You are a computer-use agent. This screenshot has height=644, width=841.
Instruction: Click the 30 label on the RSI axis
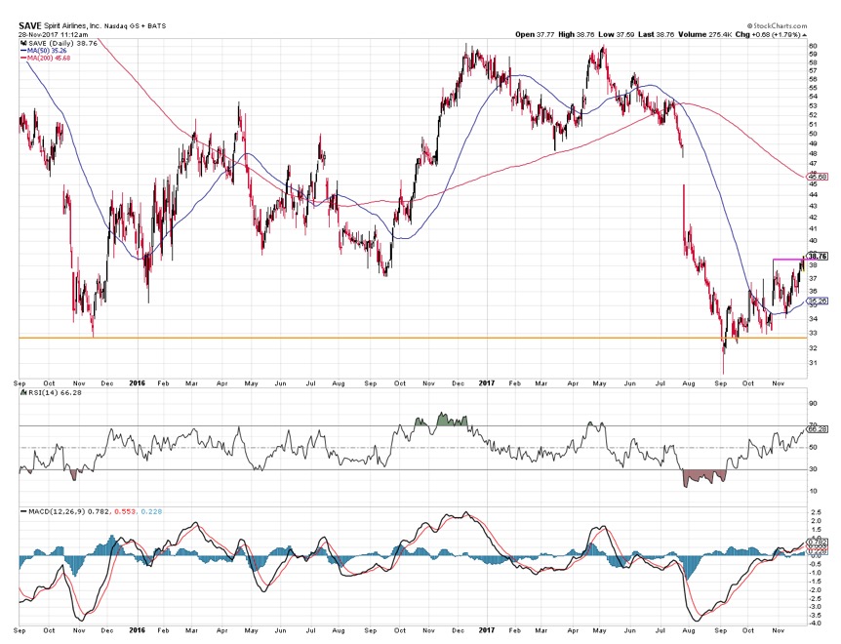[x=813, y=469]
